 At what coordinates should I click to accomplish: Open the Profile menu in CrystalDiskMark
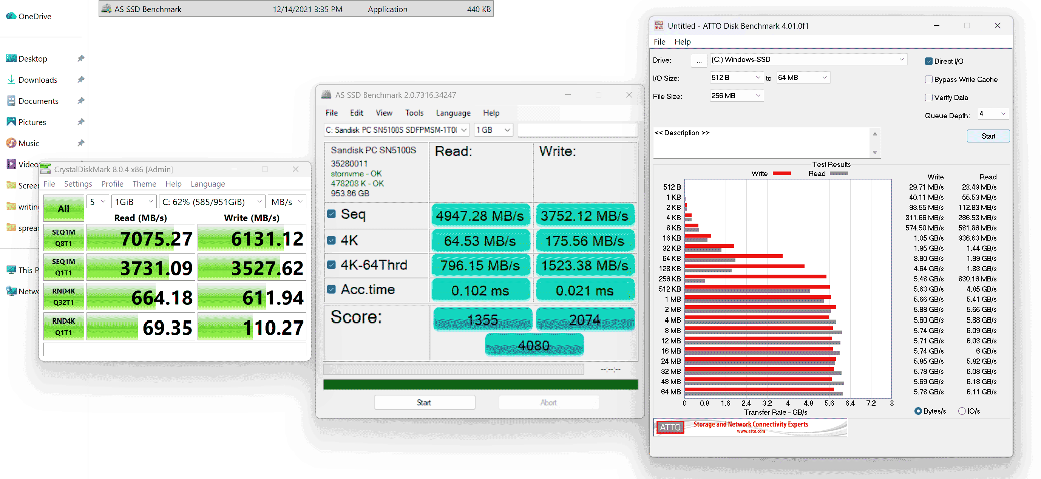(112, 184)
